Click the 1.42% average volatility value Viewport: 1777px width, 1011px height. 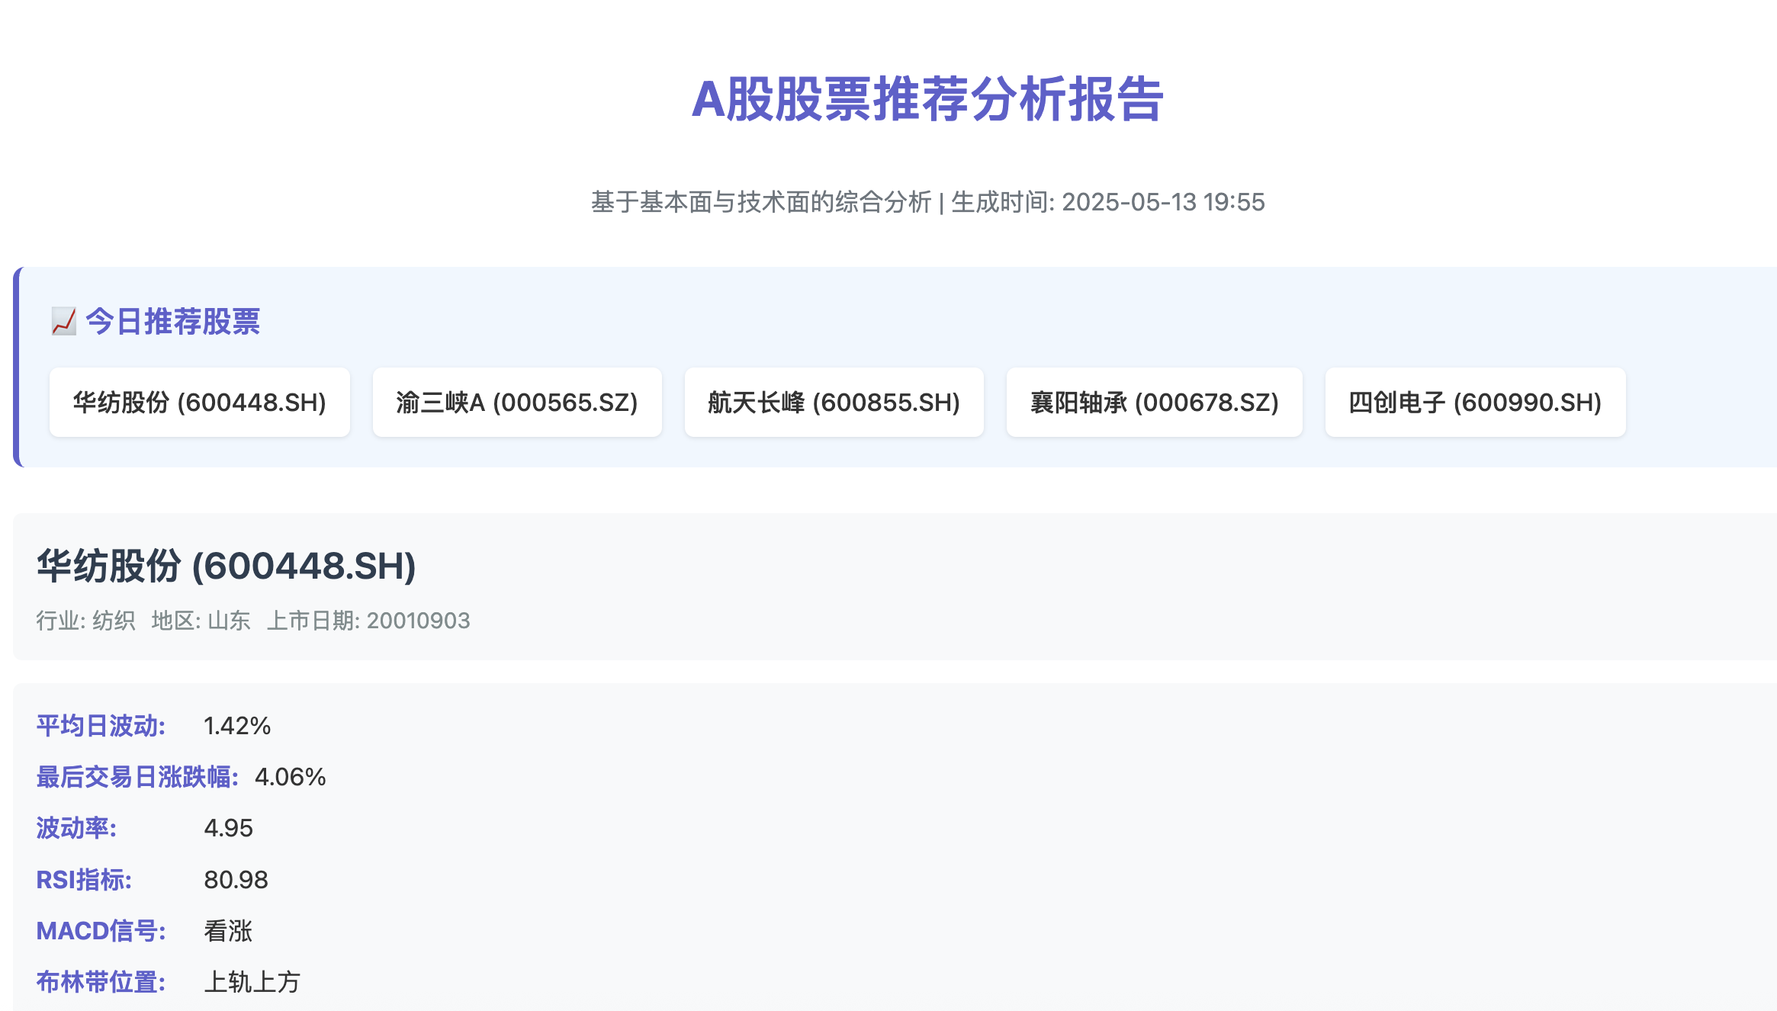[237, 726]
